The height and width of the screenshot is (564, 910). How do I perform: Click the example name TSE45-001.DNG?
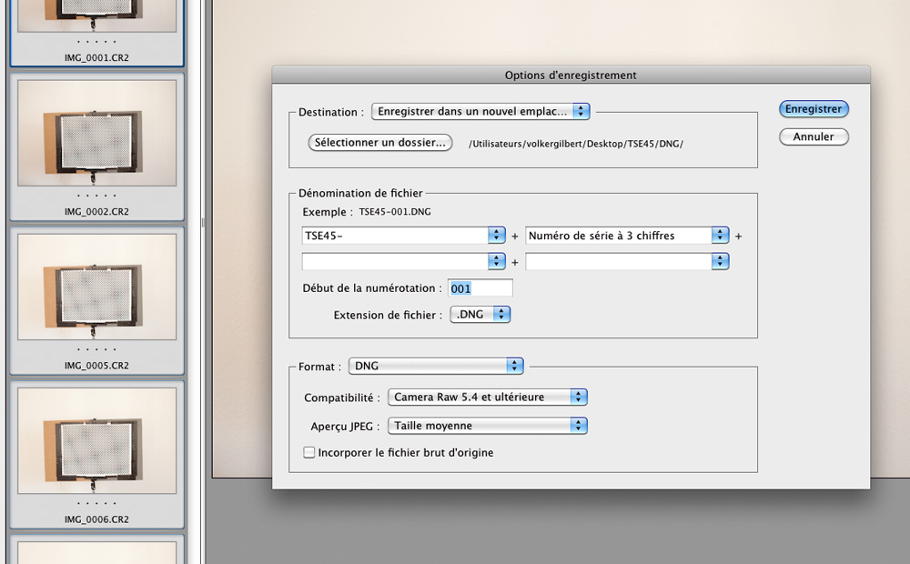coord(395,212)
